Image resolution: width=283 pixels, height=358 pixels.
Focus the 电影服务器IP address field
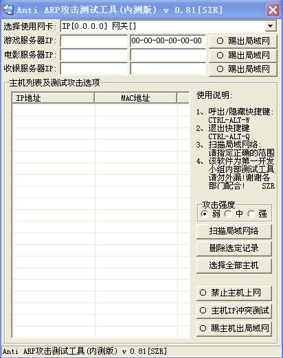point(93,55)
